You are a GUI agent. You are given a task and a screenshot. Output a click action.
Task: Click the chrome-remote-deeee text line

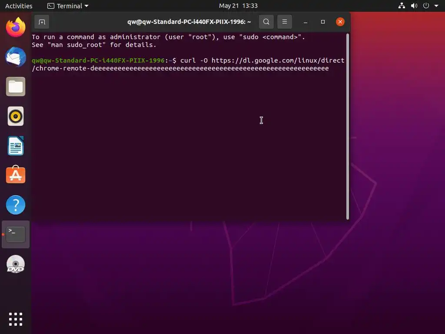coord(180,68)
